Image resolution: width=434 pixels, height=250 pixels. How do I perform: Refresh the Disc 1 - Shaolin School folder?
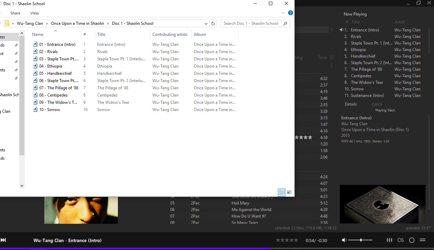pyautogui.click(x=213, y=23)
